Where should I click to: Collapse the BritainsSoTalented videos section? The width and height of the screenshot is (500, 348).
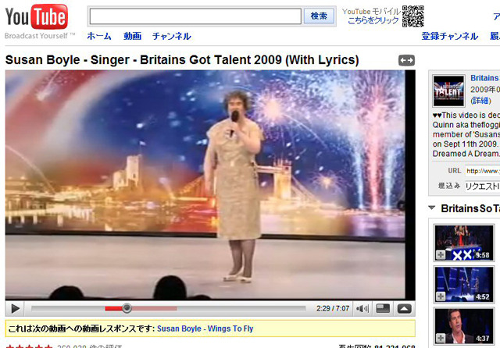tap(431, 208)
